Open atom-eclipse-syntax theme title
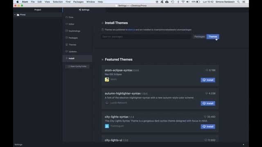The image size is (262, 147). 118,70
